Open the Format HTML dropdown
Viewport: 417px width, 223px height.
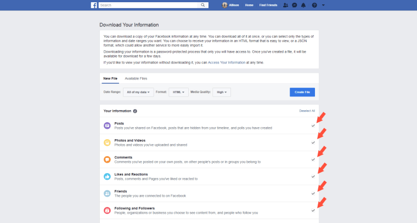179,92
